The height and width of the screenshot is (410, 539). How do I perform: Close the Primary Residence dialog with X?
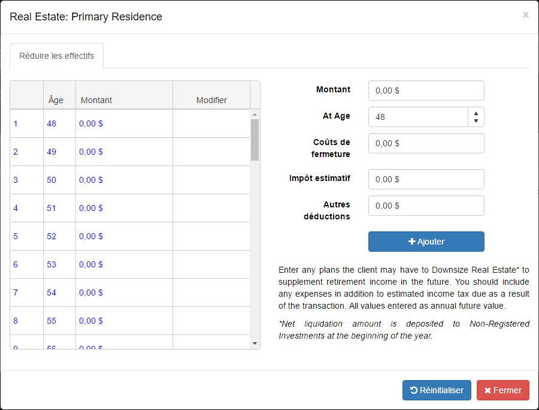[525, 15]
